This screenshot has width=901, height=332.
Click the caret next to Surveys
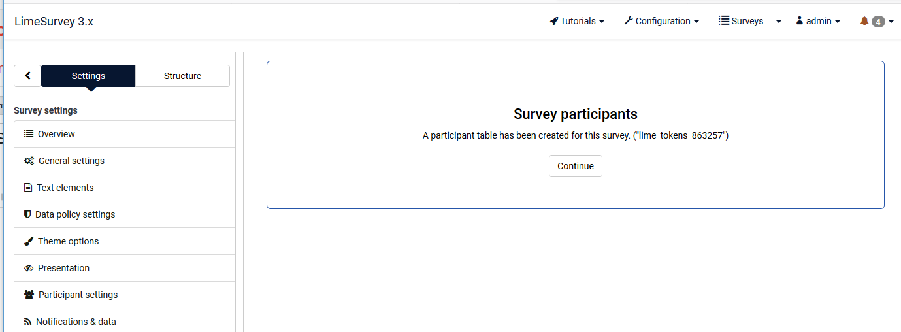(x=778, y=21)
